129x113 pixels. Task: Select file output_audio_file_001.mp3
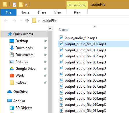point(85,50)
